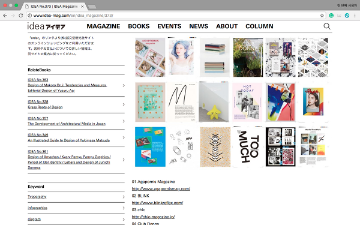Click the site info icon in address bar
Image resolution: width=360 pixels, height=225 pixels.
pos(30,16)
